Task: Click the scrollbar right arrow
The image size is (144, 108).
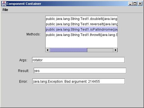Action: point(116,50)
